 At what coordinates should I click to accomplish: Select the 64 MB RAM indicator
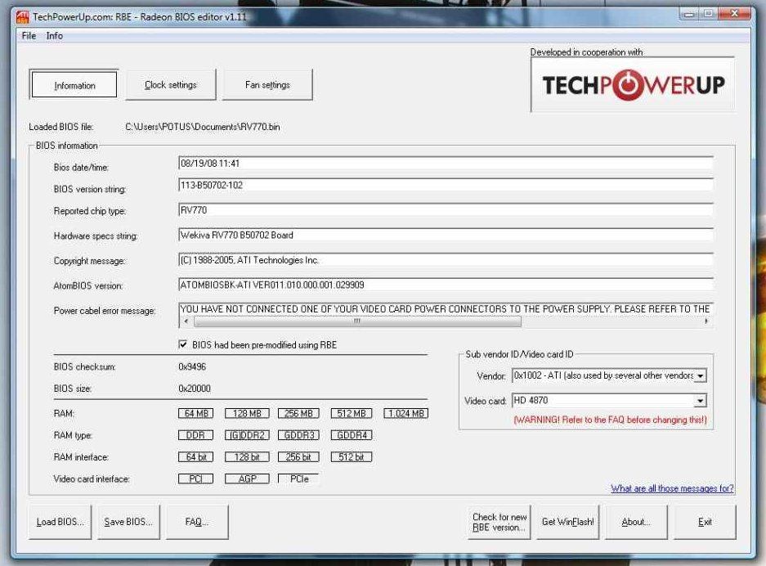(196, 414)
